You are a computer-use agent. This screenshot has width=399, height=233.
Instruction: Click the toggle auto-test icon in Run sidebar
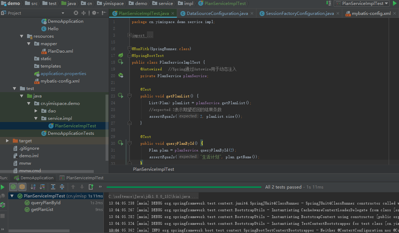[x=2, y=205]
